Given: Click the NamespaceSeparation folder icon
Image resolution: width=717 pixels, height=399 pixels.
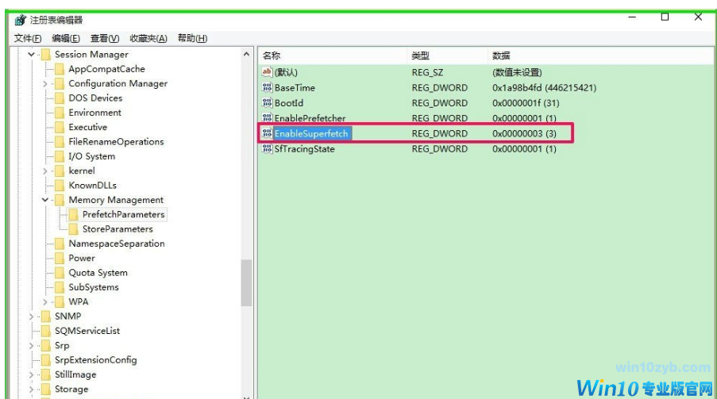Looking at the screenshot, I should (x=60, y=244).
